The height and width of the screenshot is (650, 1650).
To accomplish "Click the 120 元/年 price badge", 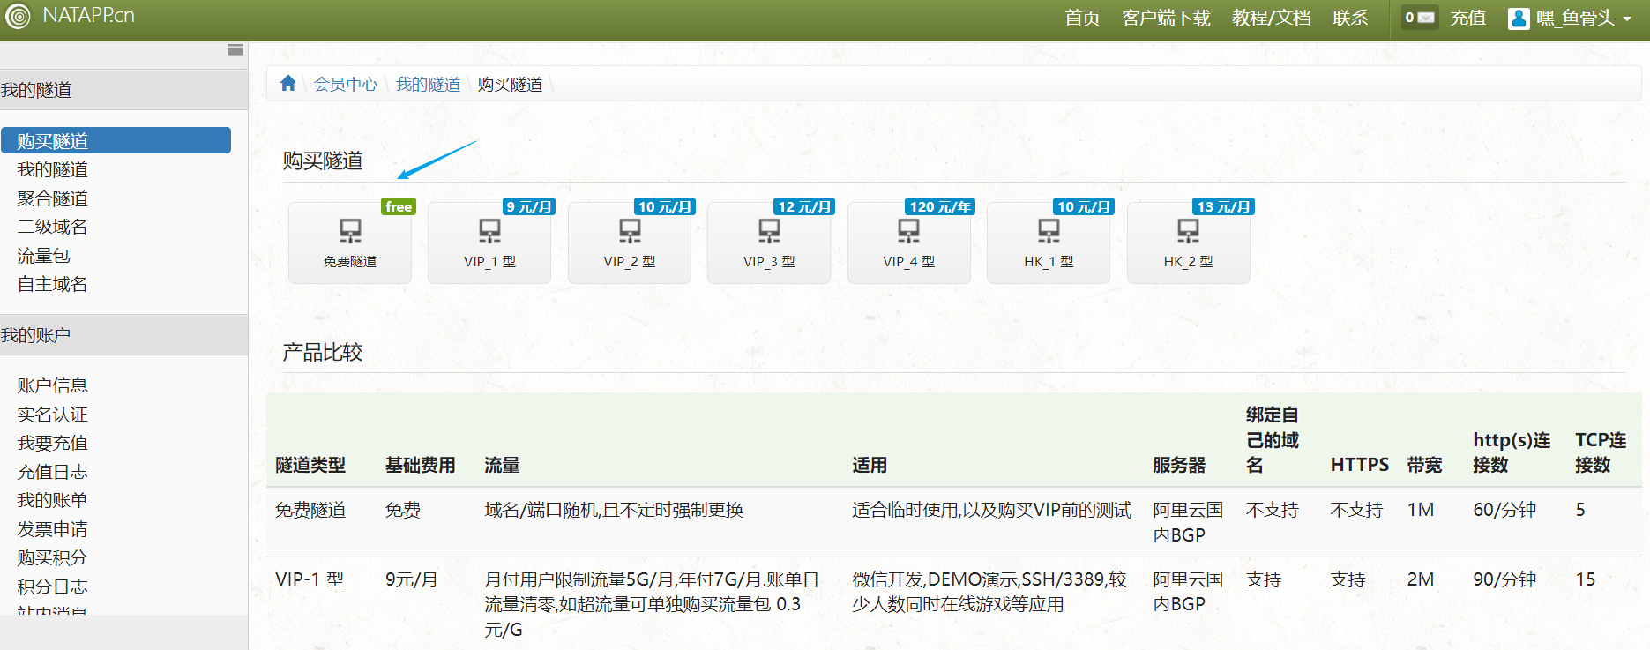I will coord(940,206).
